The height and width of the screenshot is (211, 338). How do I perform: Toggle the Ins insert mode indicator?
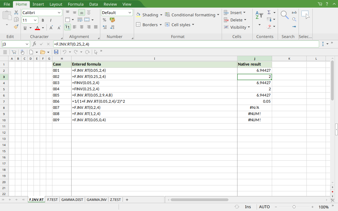248,207
